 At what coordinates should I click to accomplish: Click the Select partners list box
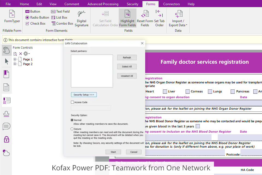coord(92,71)
